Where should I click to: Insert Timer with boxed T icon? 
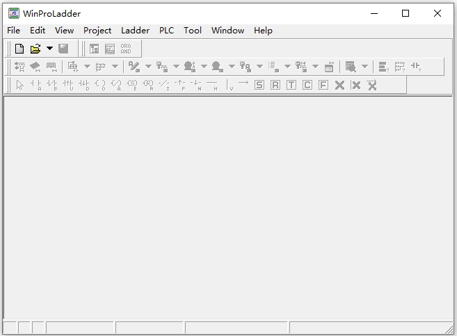pyautogui.click(x=291, y=85)
